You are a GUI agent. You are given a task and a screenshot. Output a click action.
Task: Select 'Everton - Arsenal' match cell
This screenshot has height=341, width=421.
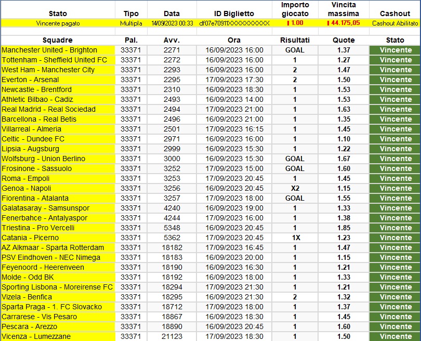[x=58, y=80]
